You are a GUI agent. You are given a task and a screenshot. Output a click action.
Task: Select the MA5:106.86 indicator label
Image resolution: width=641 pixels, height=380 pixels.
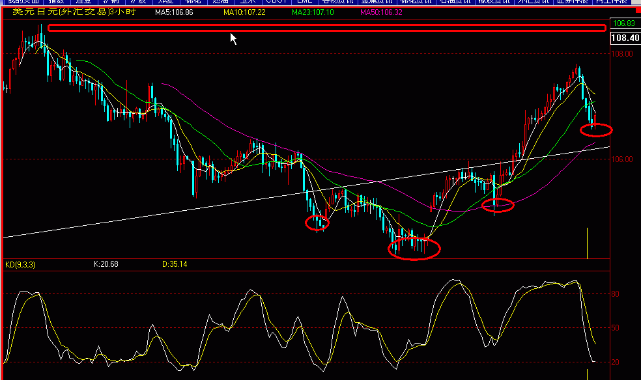pyautogui.click(x=174, y=12)
